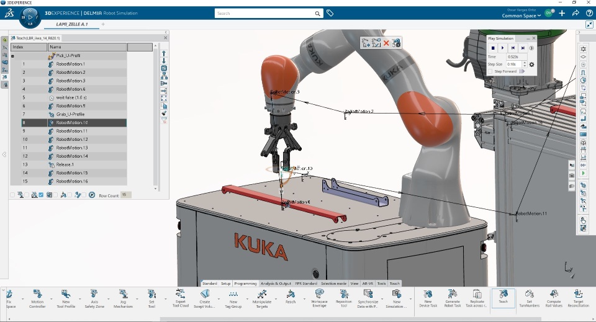Switch to the Standard tab
596x322 pixels.
209,284
